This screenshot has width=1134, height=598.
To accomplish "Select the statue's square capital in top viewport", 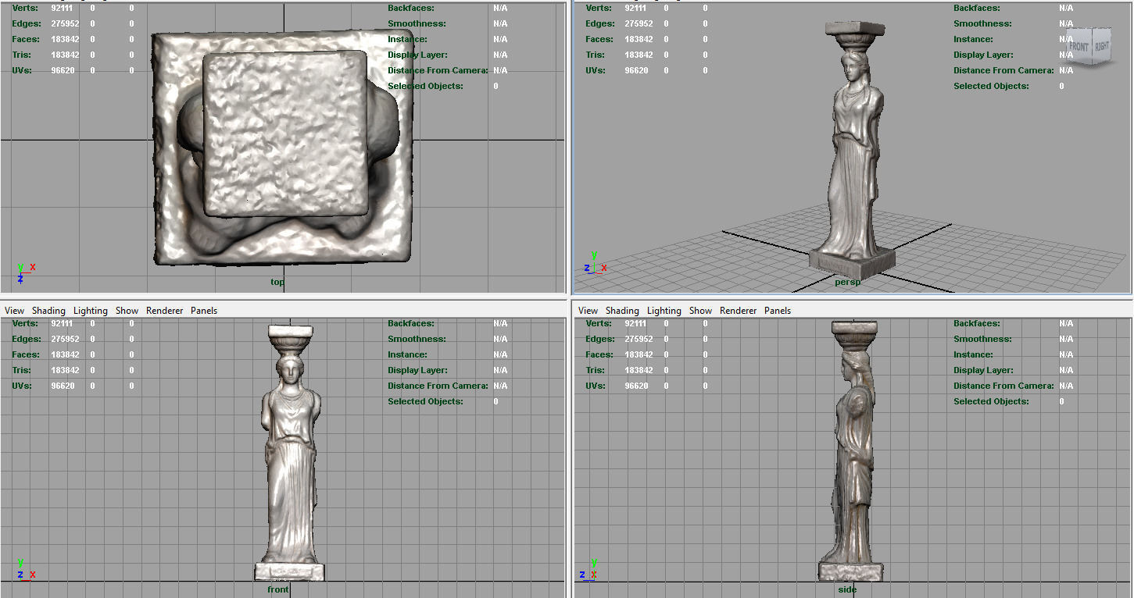I will click(285, 133).
